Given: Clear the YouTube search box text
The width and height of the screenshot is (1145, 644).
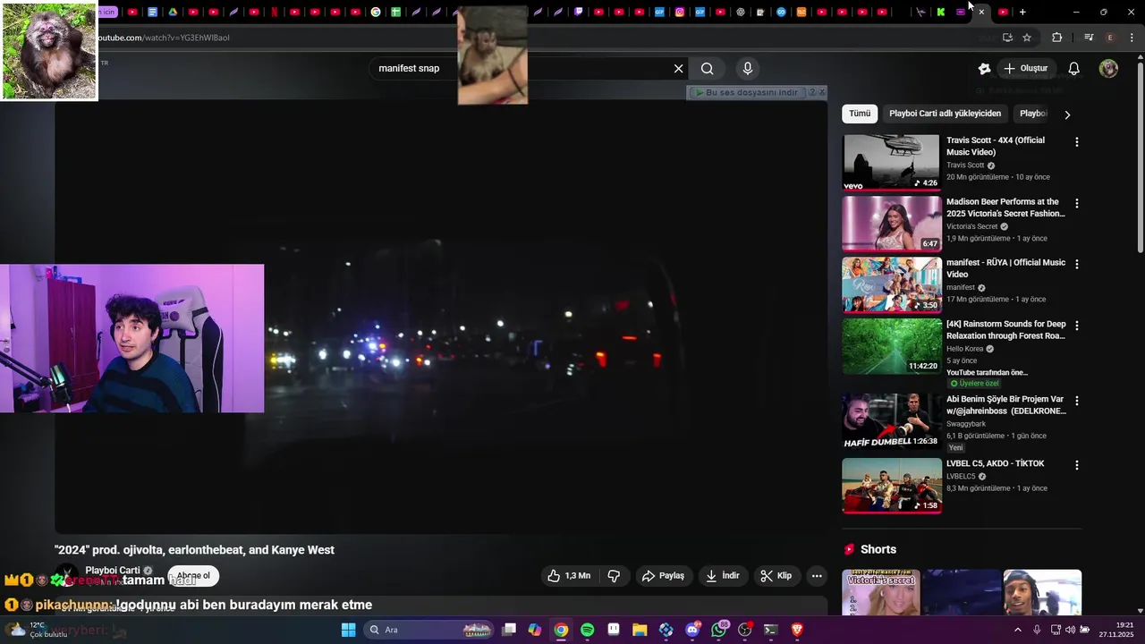Looking at the screenshot, I should click(678, 68).
